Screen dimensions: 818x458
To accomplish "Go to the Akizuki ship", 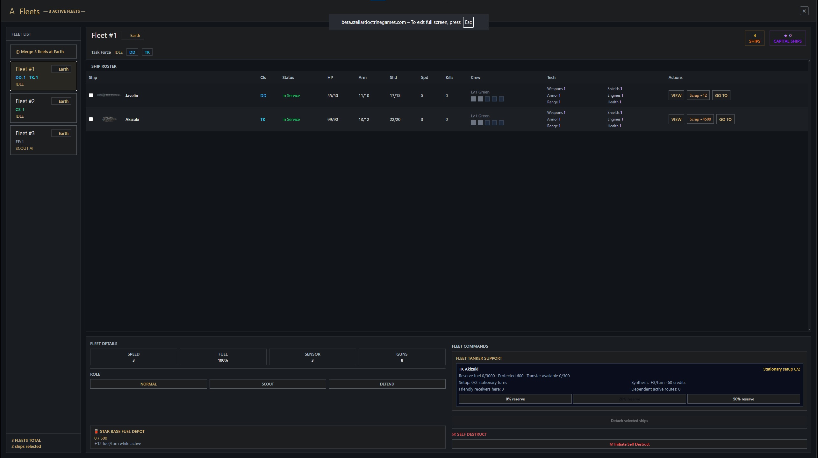I will point(725,119).
